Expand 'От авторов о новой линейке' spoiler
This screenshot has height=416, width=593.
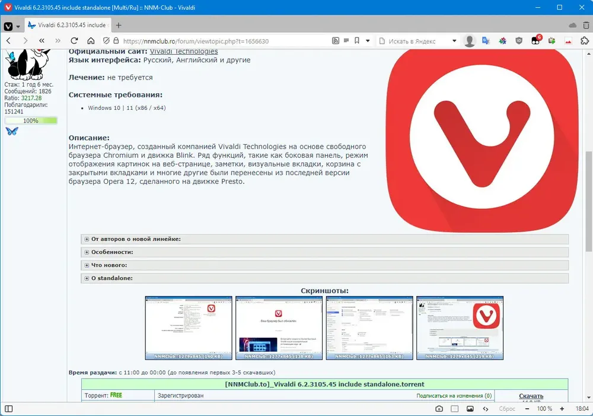point(324,239)
